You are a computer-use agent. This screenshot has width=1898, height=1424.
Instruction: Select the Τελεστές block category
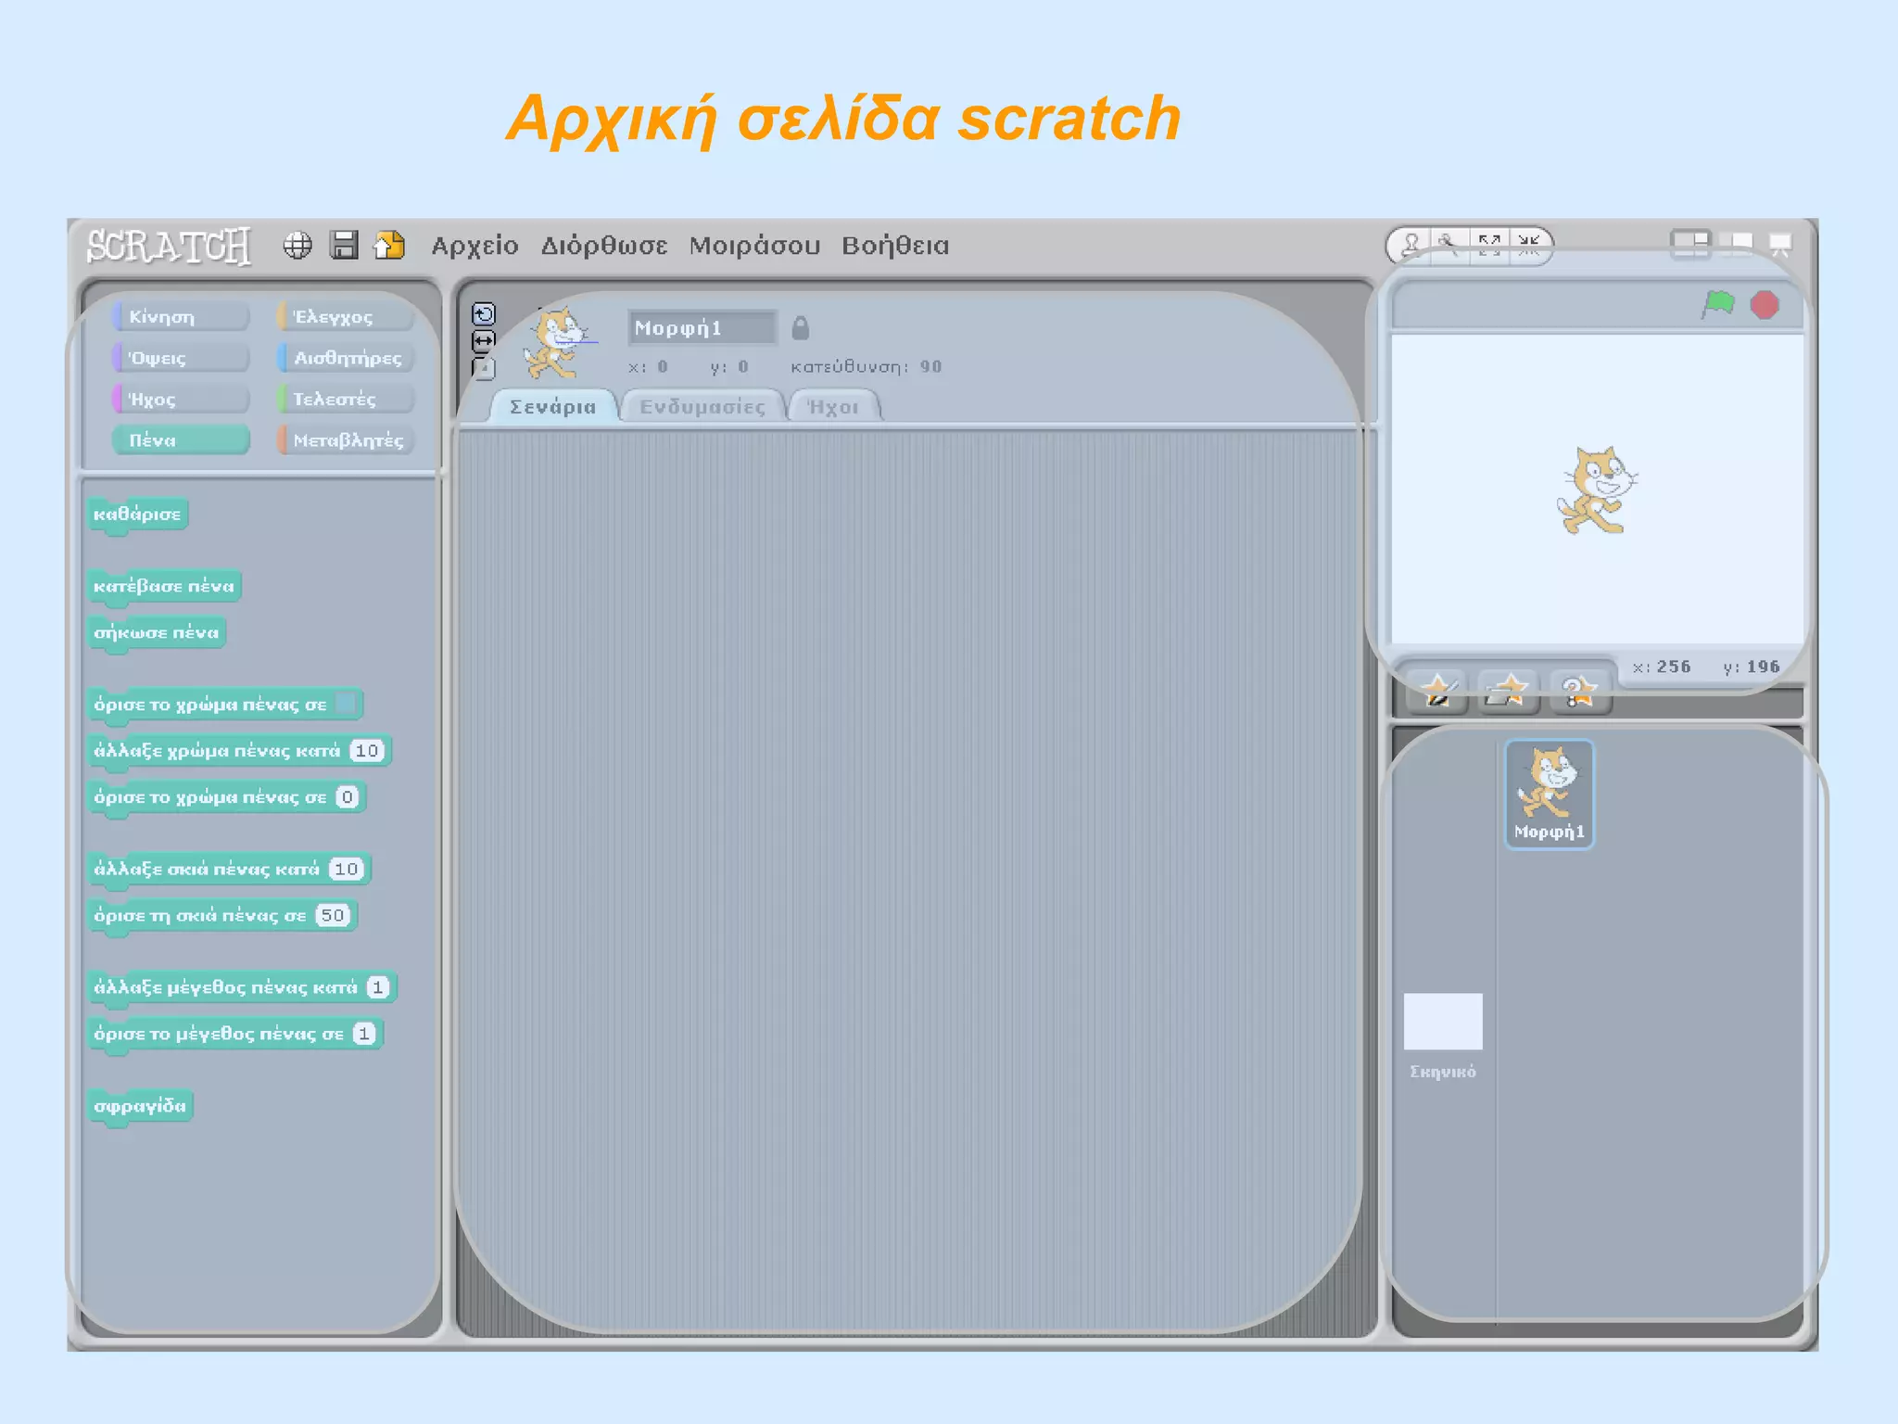click(345, 399)
